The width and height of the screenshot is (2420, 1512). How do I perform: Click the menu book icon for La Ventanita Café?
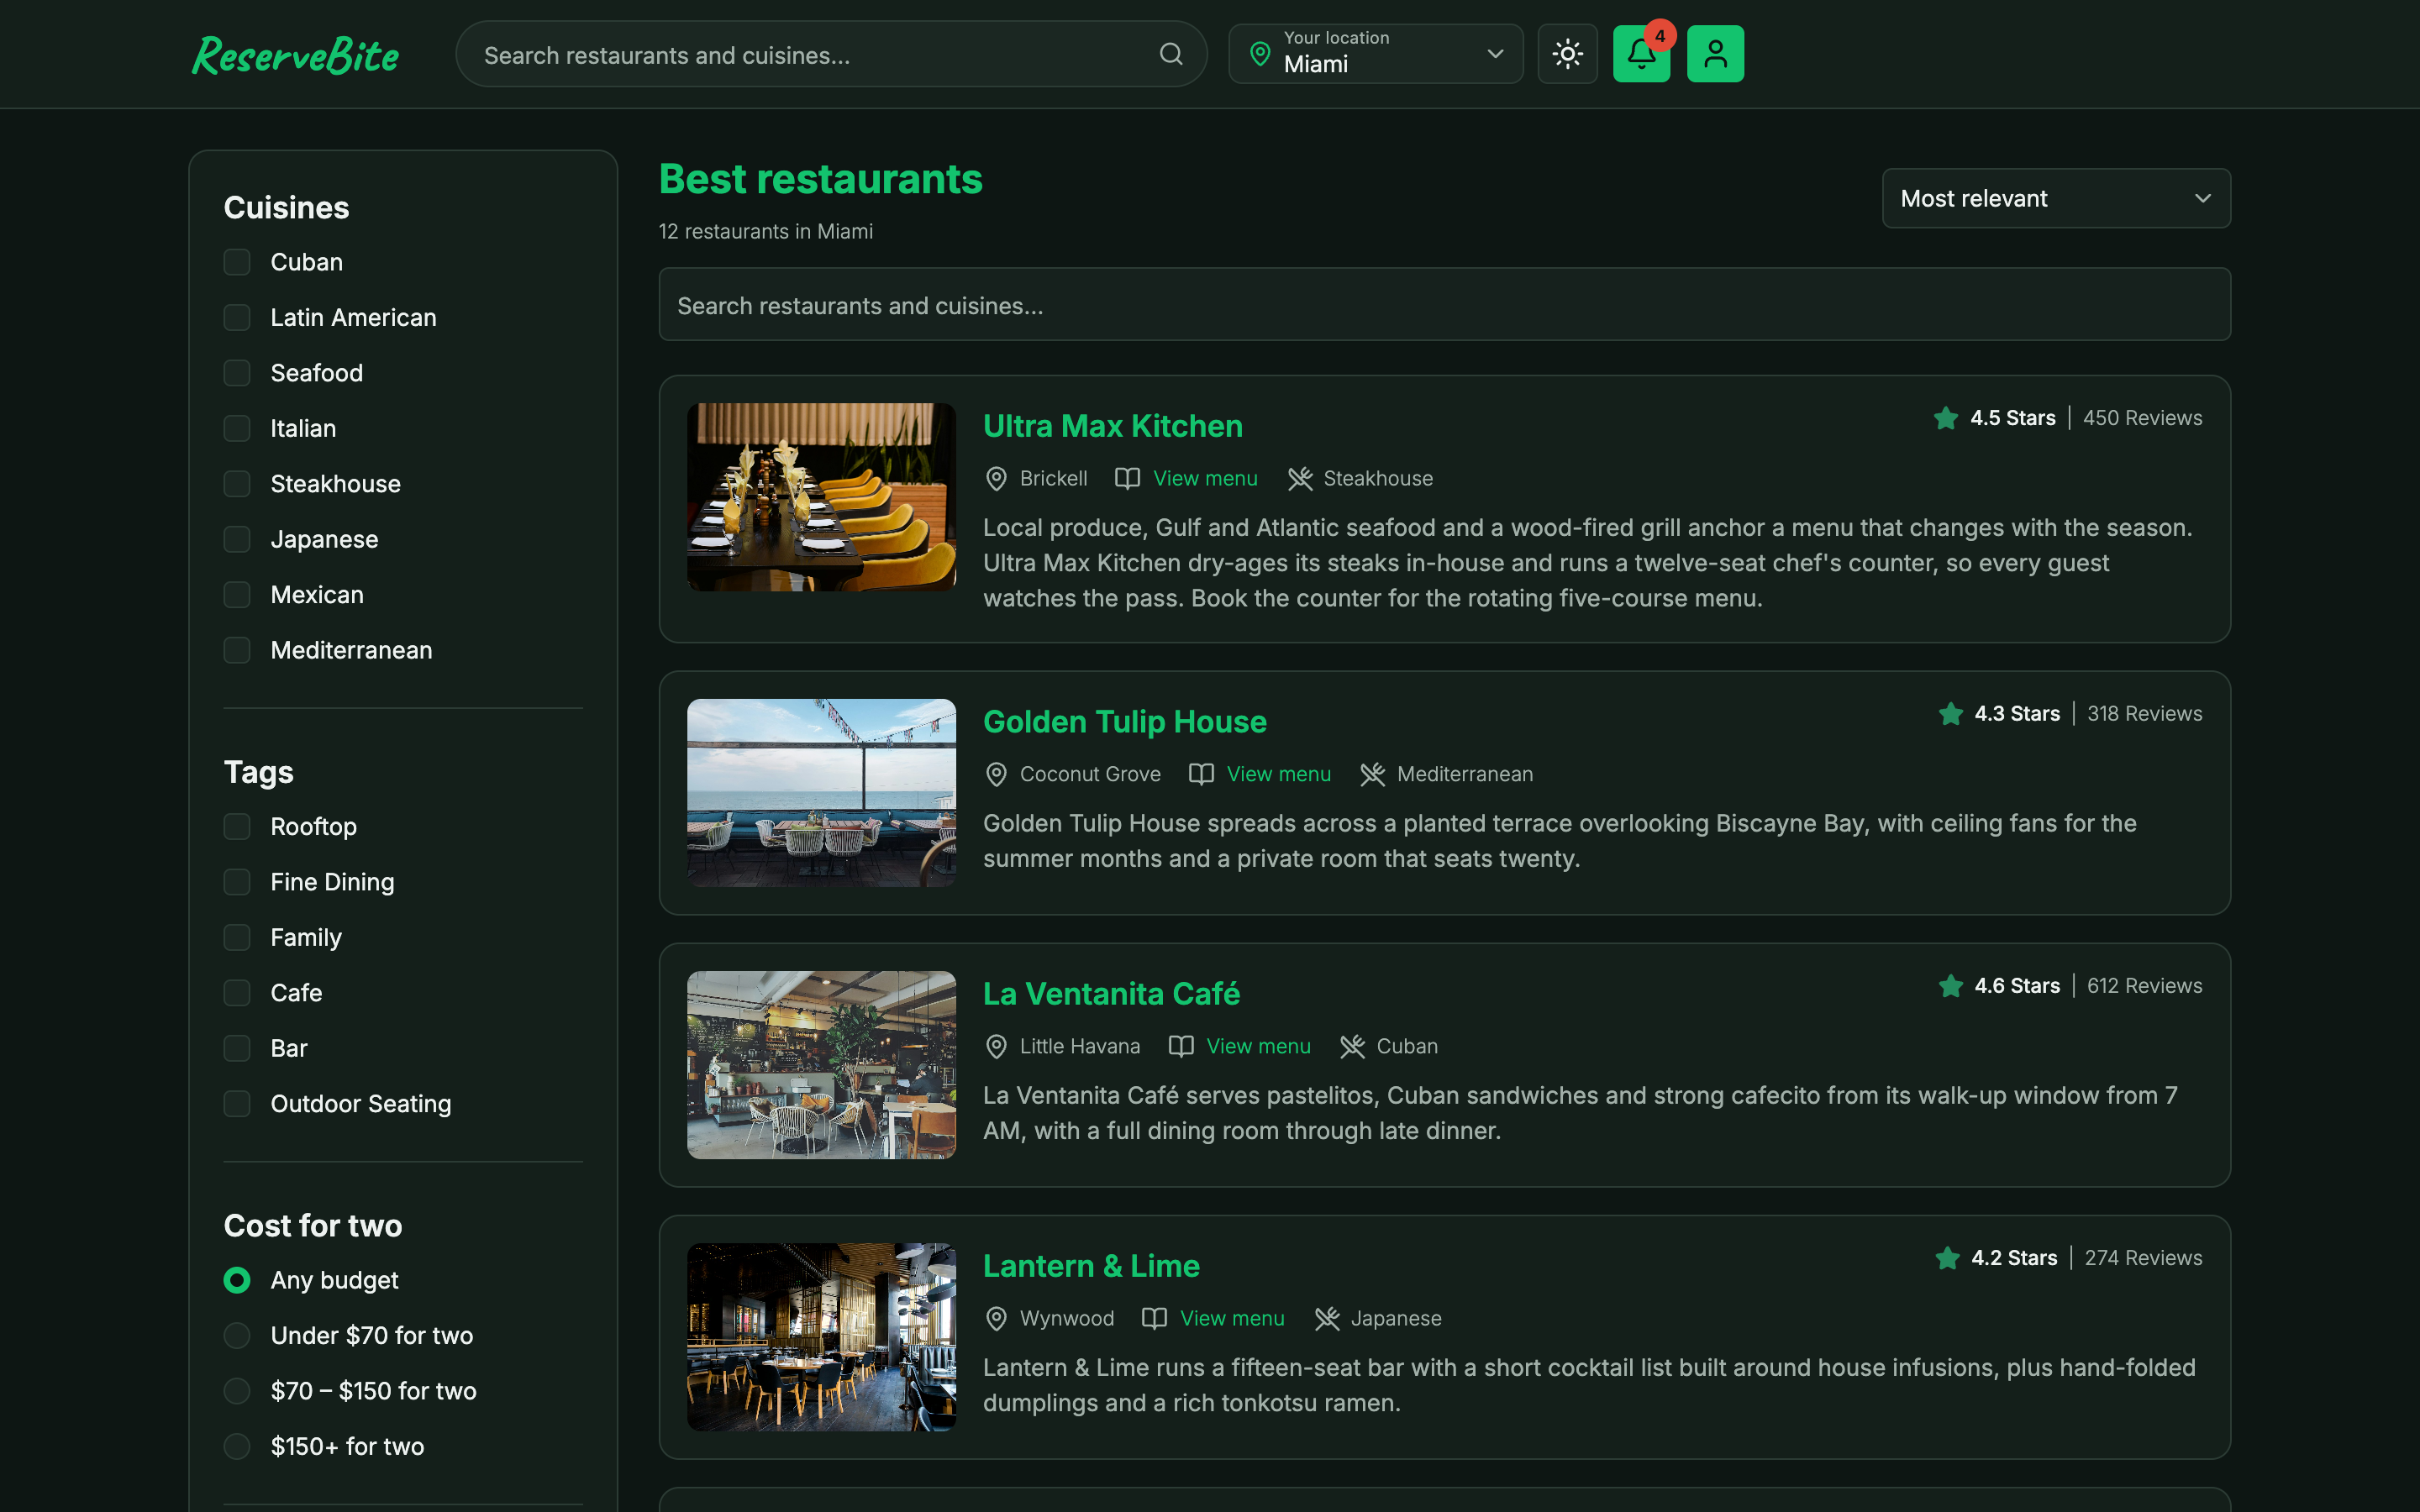coord(1181,1047)
